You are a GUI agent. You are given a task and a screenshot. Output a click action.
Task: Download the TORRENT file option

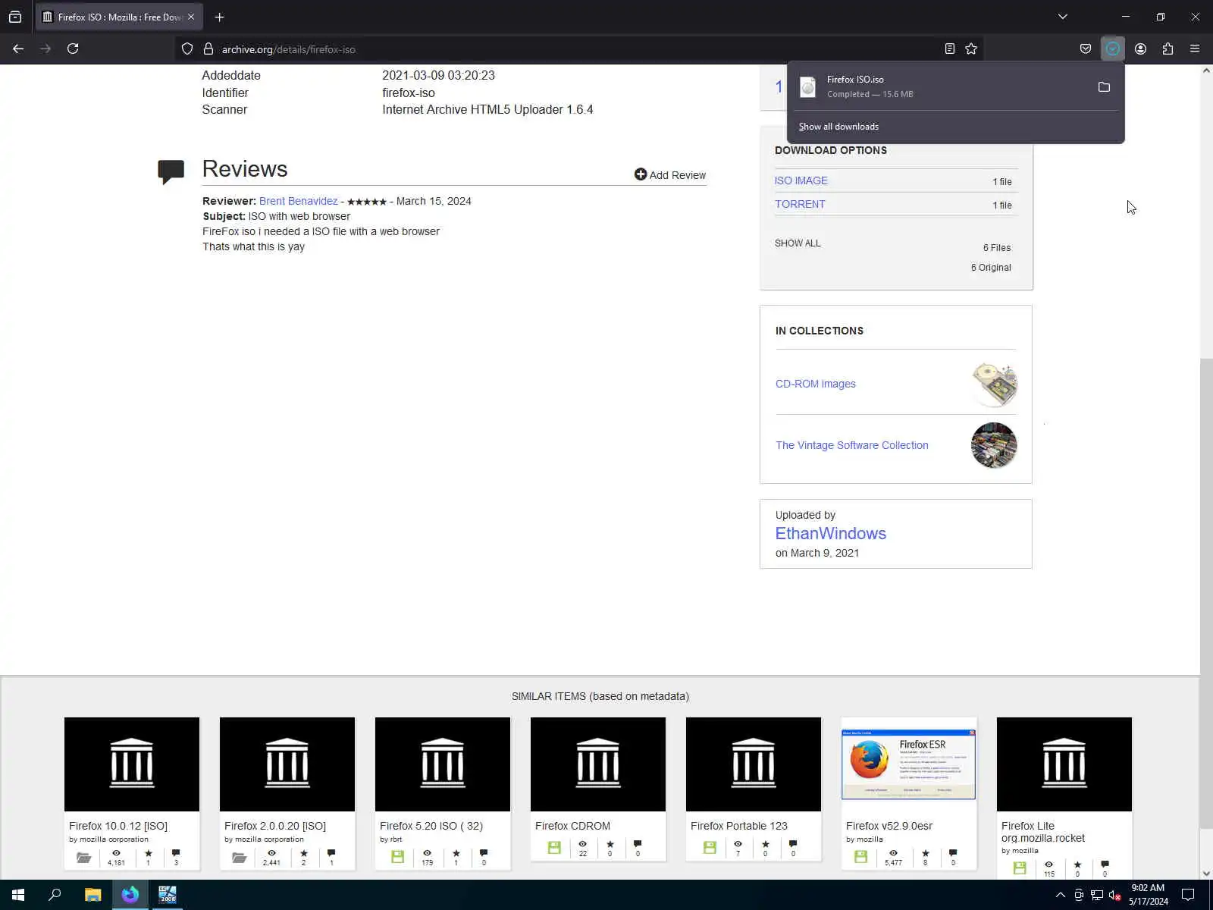[800, 204]
